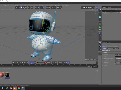The width and height of the screenshot is (121, 90).
Task: Click the current frame number field
Action: [40, 63]
